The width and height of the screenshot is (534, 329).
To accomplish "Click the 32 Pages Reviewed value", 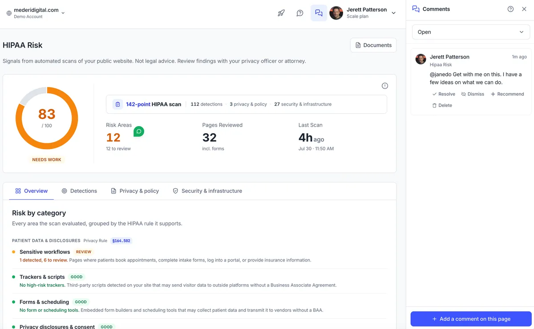I will [x=209, y=138].
